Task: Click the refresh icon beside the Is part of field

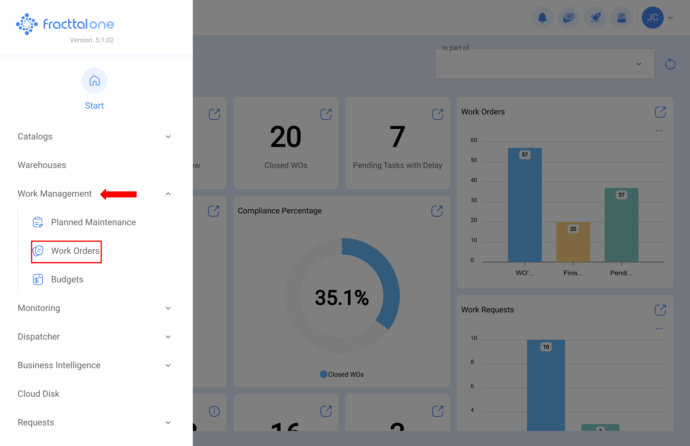Action: pos(670,64)
